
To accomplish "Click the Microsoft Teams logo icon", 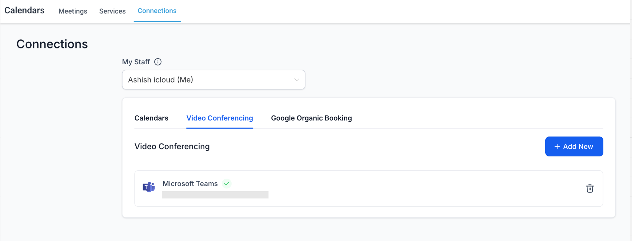I will click(x=148, y=187).
